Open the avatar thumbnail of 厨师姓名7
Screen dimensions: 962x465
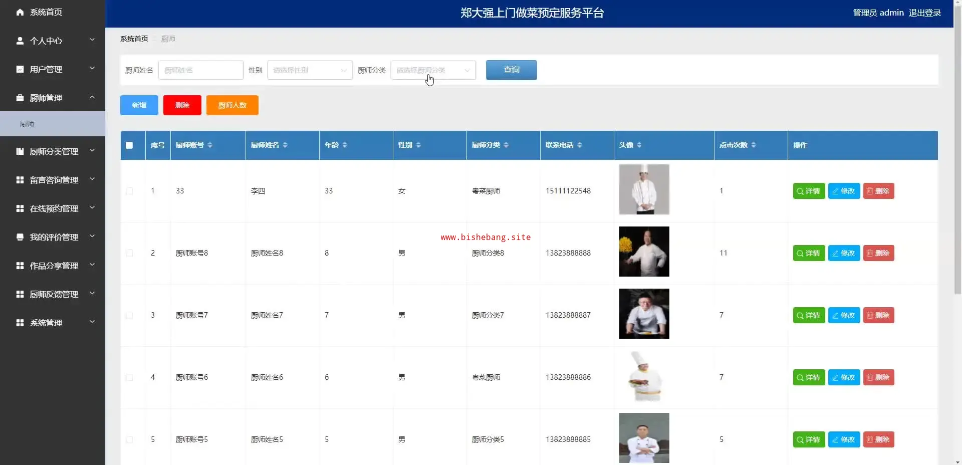[644, 314]
